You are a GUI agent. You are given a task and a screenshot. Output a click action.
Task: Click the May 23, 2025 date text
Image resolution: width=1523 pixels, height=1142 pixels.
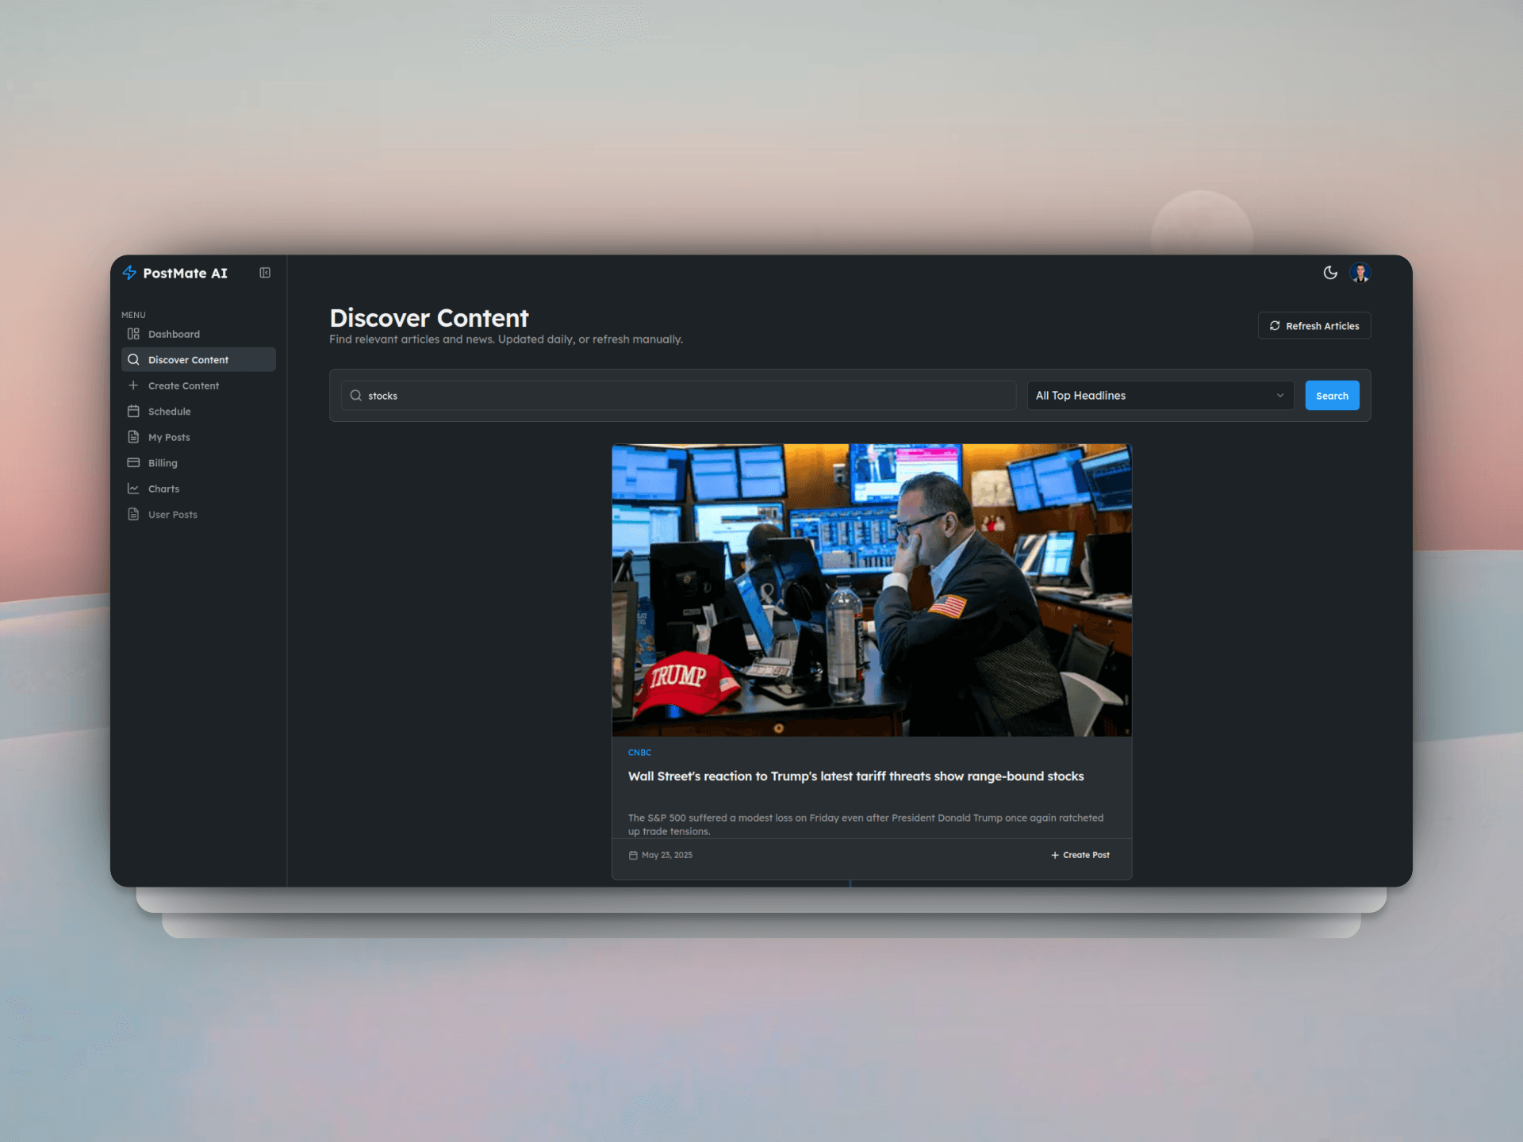coord(667,855)
